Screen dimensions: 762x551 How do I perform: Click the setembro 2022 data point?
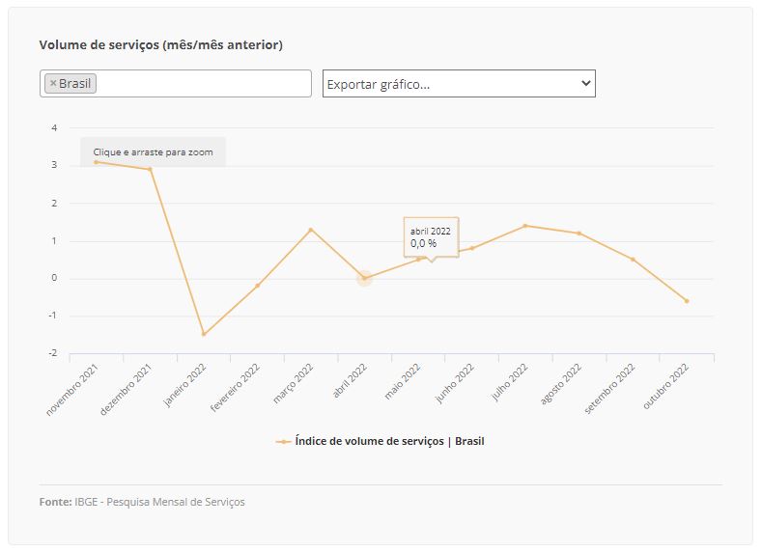tap(633, 259)
